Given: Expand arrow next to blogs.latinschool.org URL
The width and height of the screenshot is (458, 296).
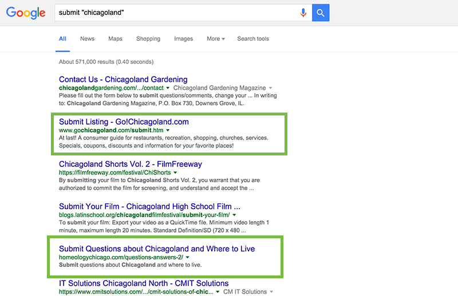Looking at the screenshot, I should coord(235,215).
